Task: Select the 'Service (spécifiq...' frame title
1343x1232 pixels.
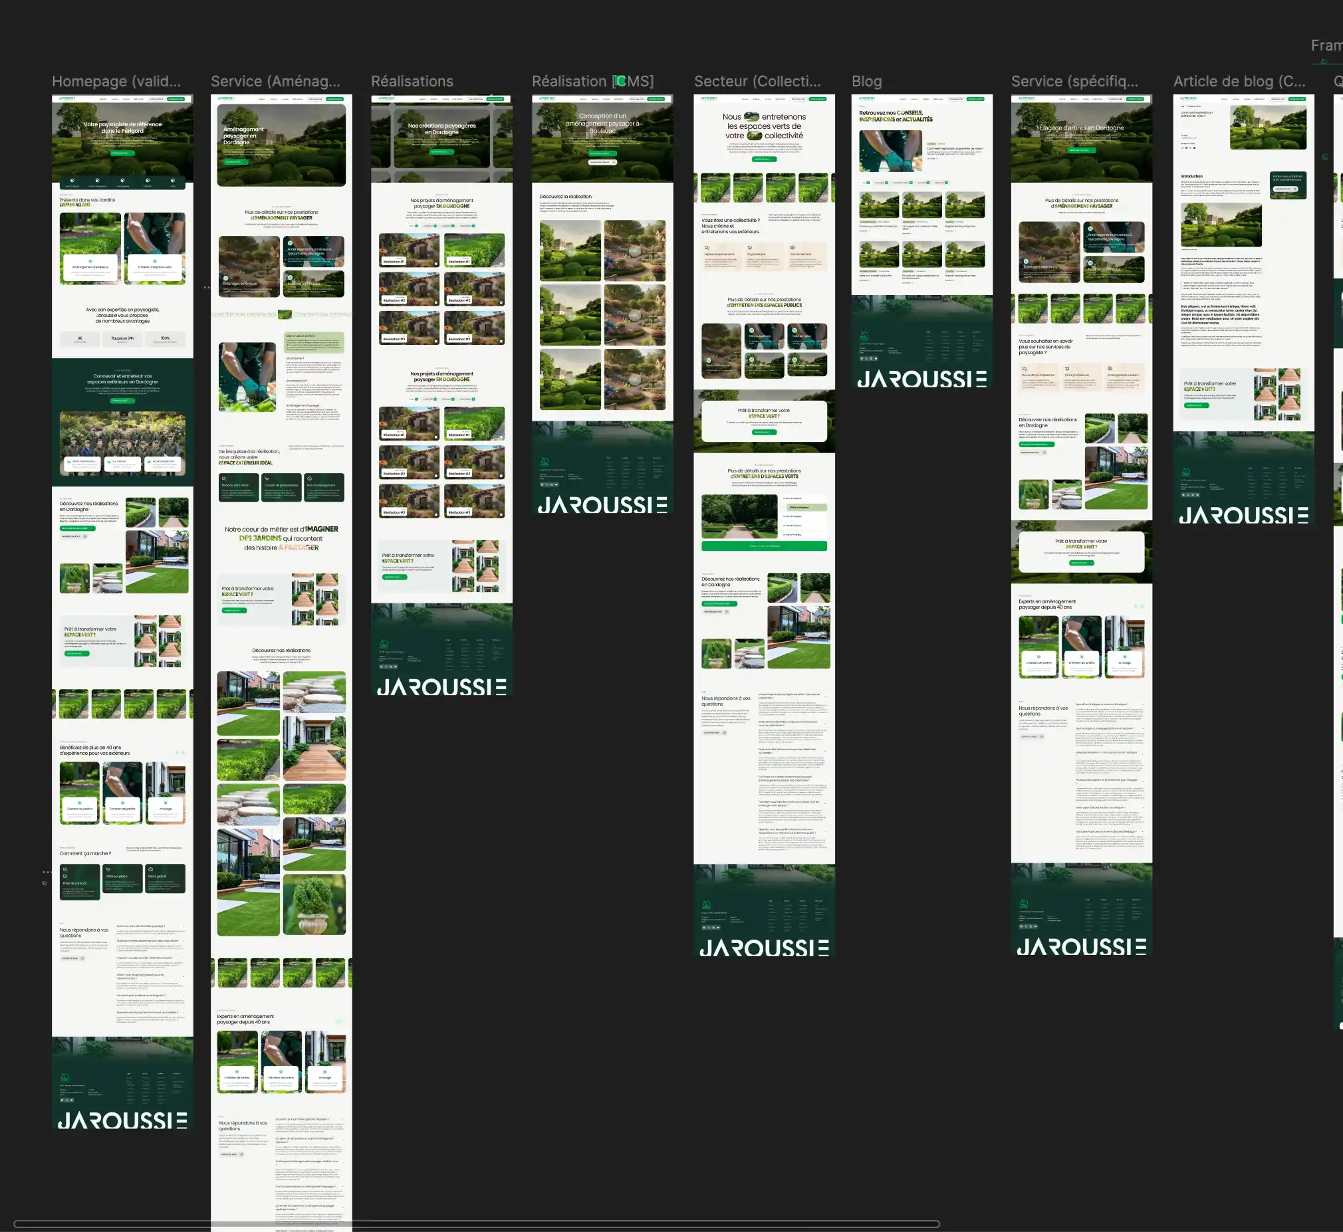Action: click(1074, 81)
